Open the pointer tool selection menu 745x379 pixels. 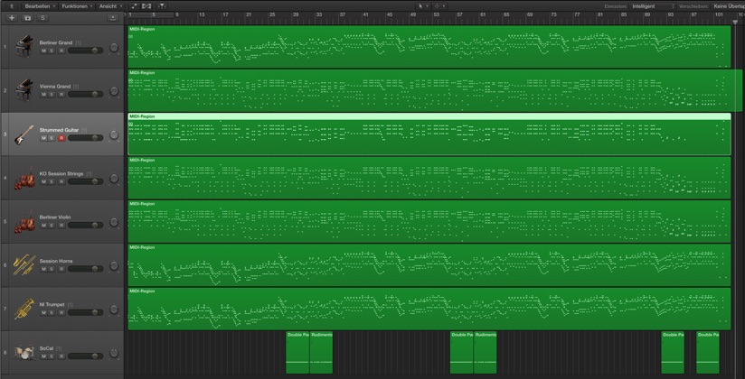click(423, 5)
